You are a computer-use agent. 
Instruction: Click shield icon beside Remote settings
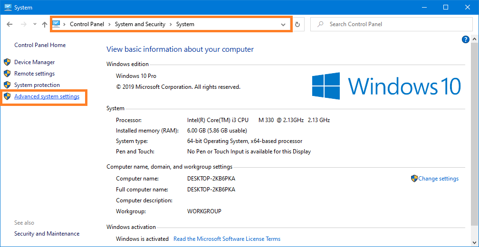point(7,74)
